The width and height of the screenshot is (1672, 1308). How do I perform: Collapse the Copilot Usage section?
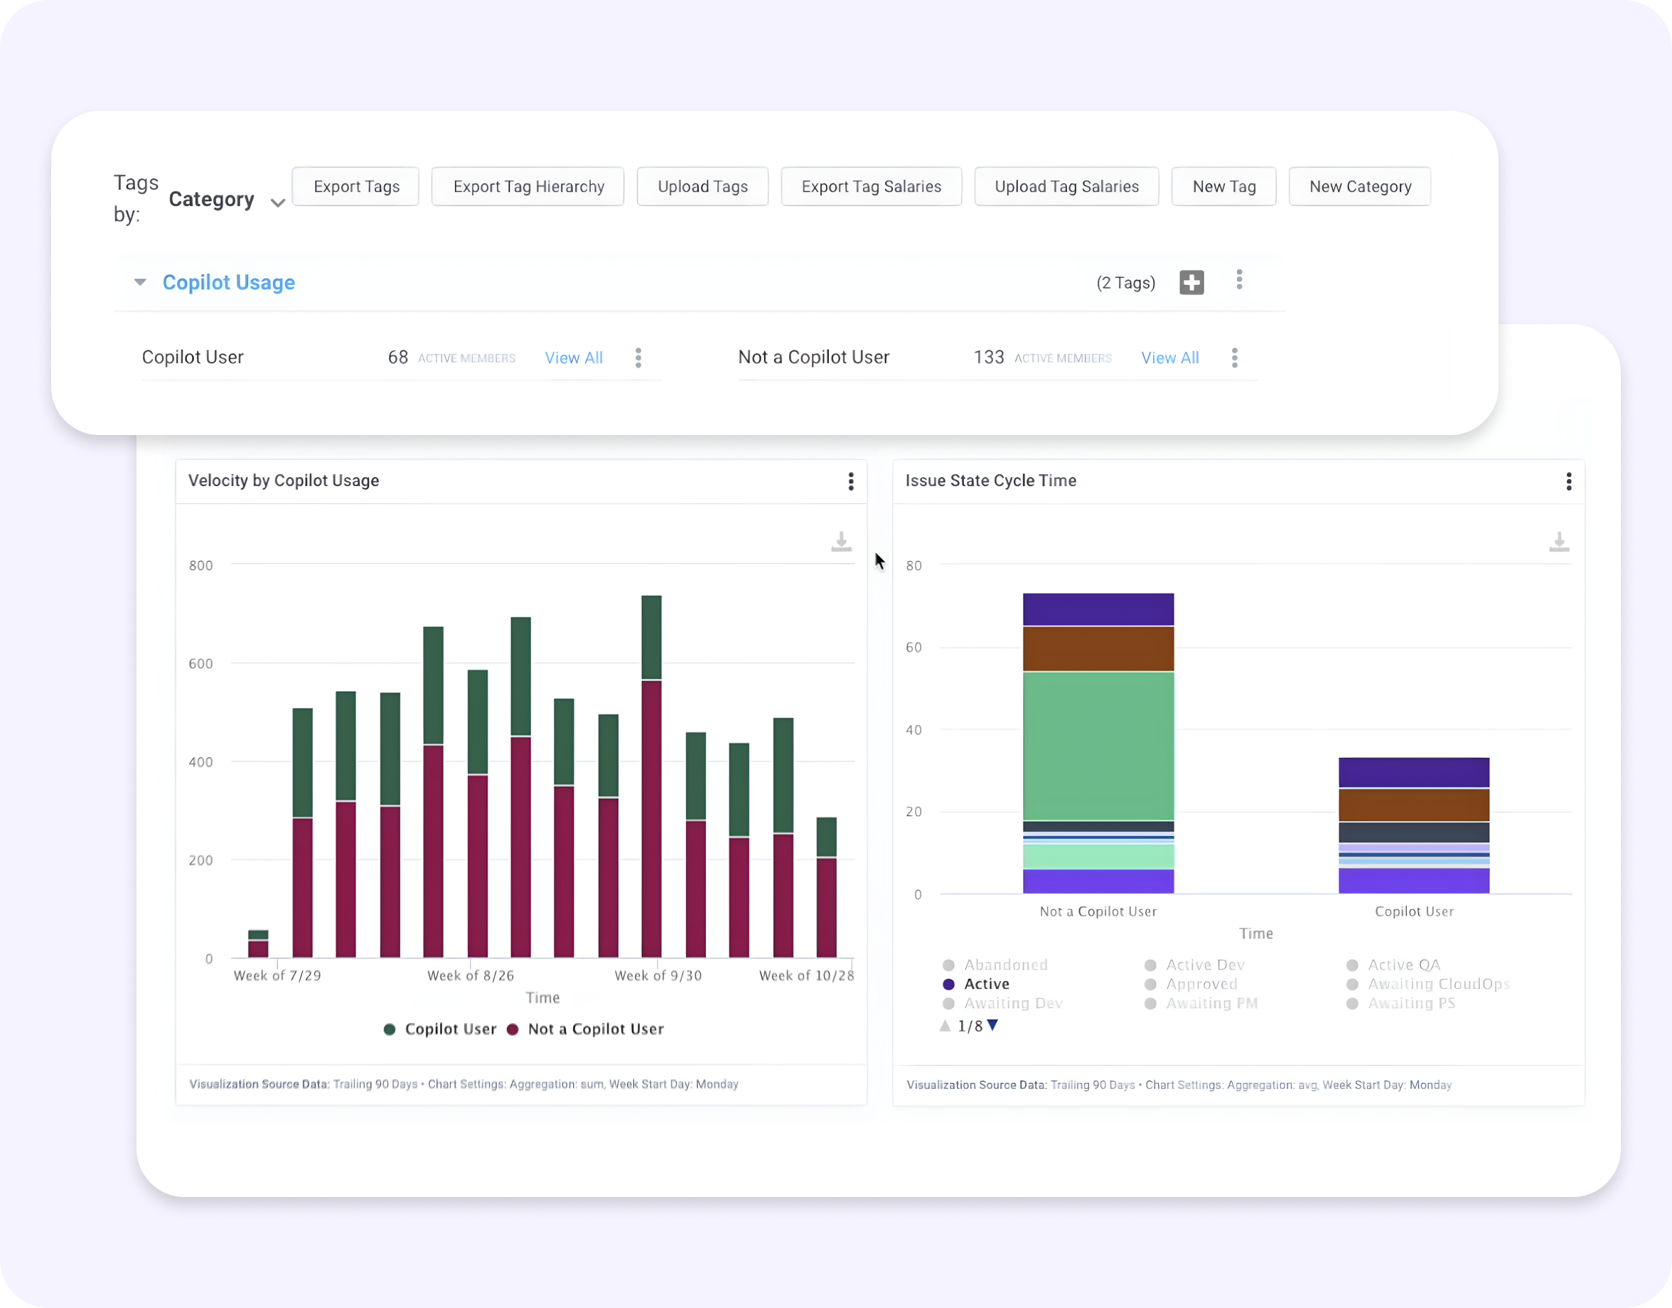[139, 282]
